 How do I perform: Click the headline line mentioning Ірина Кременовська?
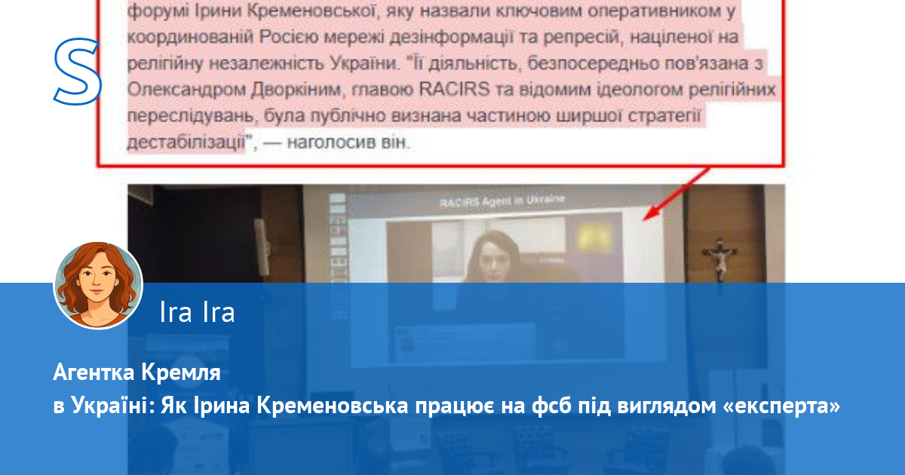pyautogui.click(x=446, y=406)
